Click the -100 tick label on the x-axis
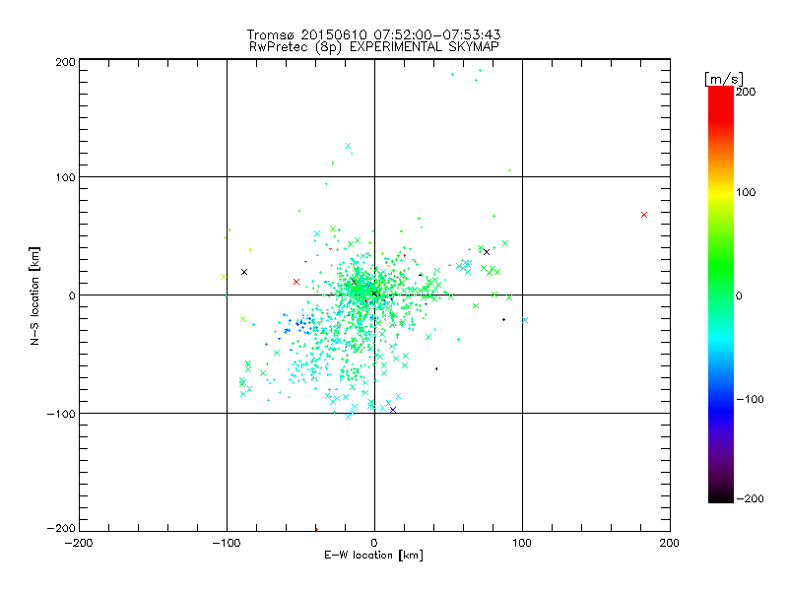The image size is (788, 591). pos(226,543)
